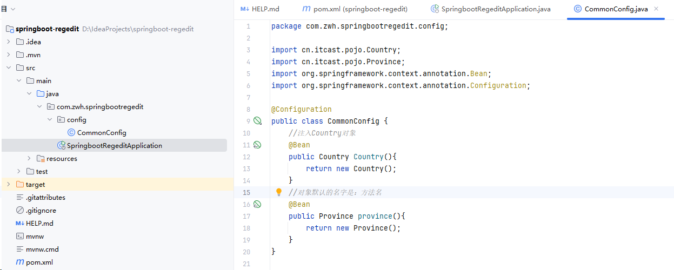Click the Maven icon on pom.xml tab
The height and width of the screenshot is (270, 674).
306,9
